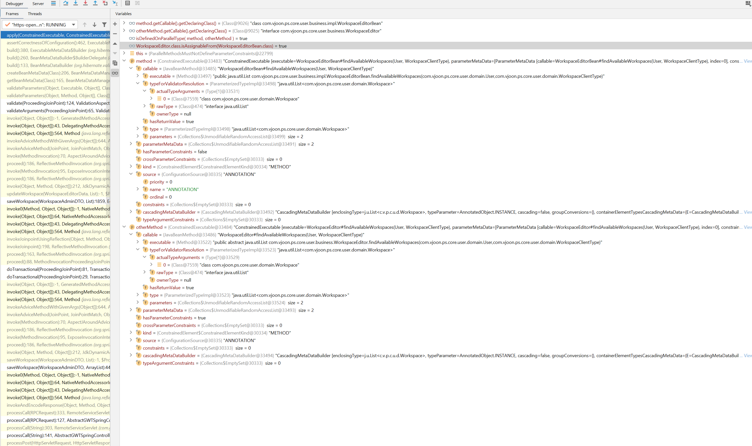Switch to the Server tab

[38, 4]
